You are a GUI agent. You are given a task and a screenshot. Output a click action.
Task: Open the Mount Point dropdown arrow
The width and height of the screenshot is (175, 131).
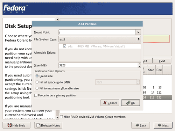click(138, 32)
